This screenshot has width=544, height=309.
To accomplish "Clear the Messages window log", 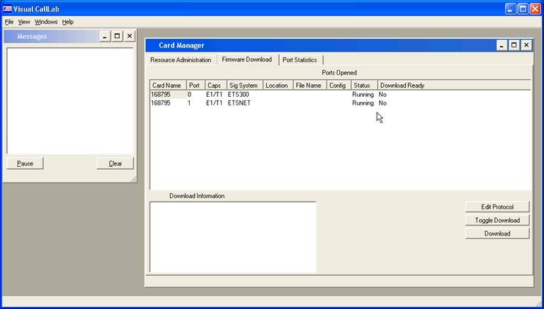I will click(x=115, y=163).
